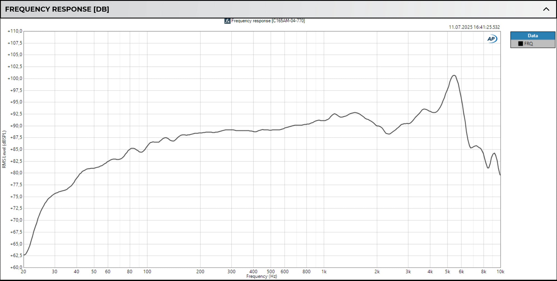Click the Frequency (Hz) axis label

coord(262,277)
